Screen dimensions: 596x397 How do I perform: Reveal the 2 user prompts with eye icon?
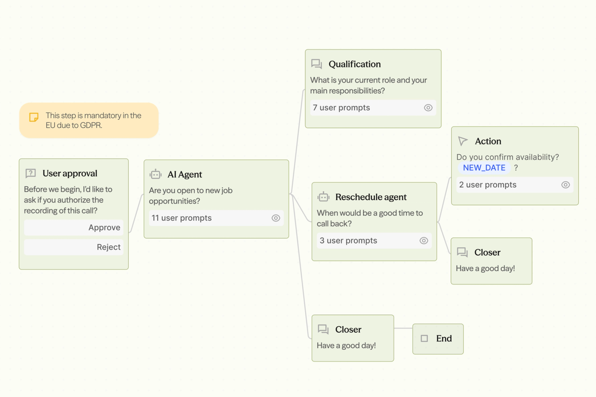coord(565,185)
